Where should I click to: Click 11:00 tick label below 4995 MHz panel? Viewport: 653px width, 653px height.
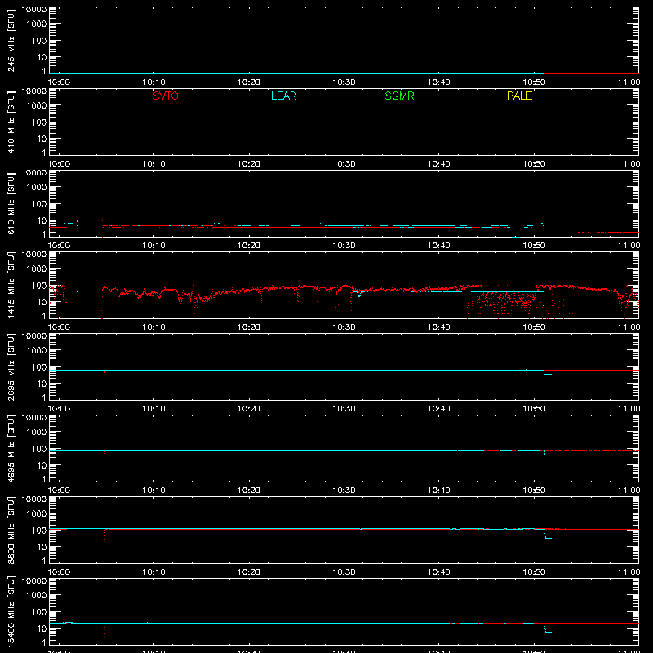click(629, 491)
